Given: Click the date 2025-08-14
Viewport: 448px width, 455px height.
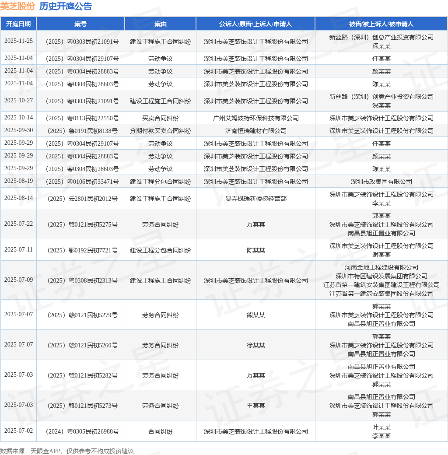Looking at the screenshot, I should [x=18, y=198].
